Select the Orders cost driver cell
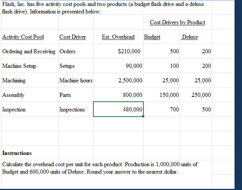The image size is (242, 190). 76,51
